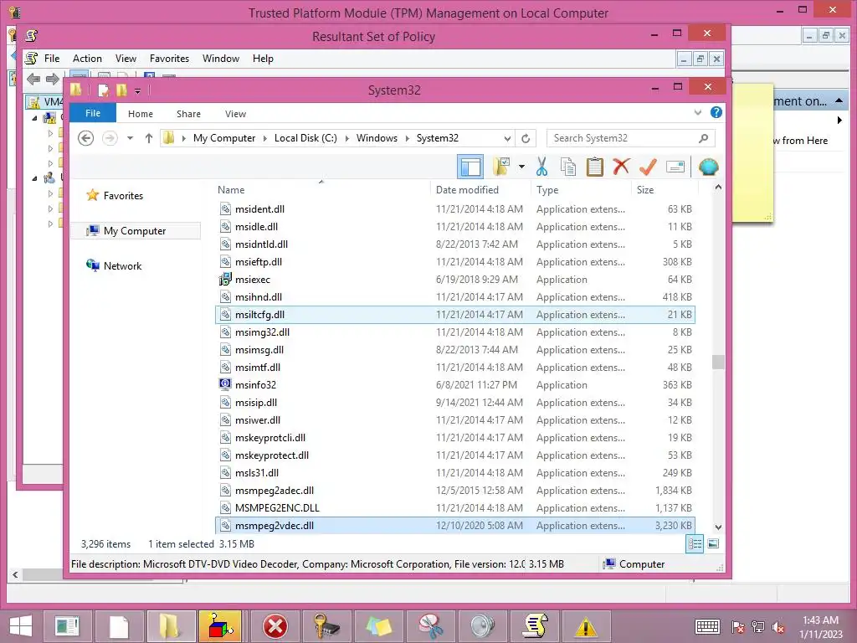Open File menu in Resultant Set of Policy

tap(52, 59)
